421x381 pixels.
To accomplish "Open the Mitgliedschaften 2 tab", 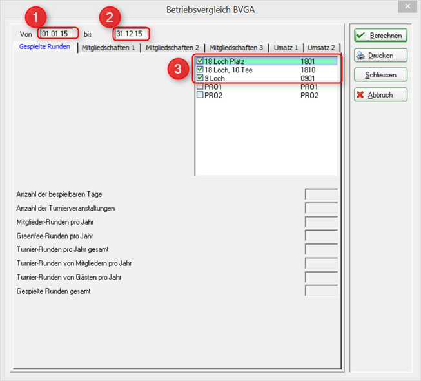I will 172,48.
